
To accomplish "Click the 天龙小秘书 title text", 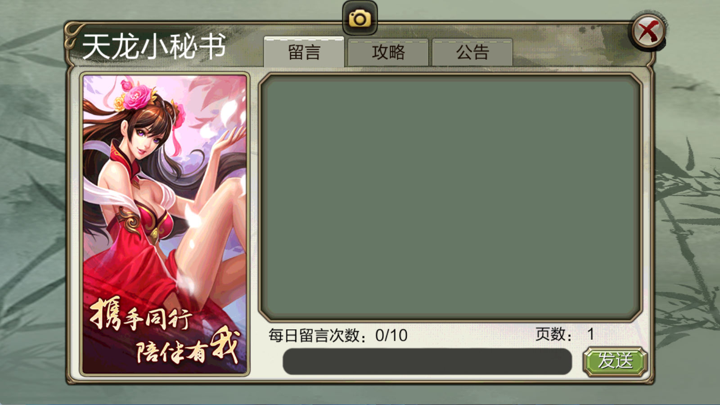I will point(153,47).
